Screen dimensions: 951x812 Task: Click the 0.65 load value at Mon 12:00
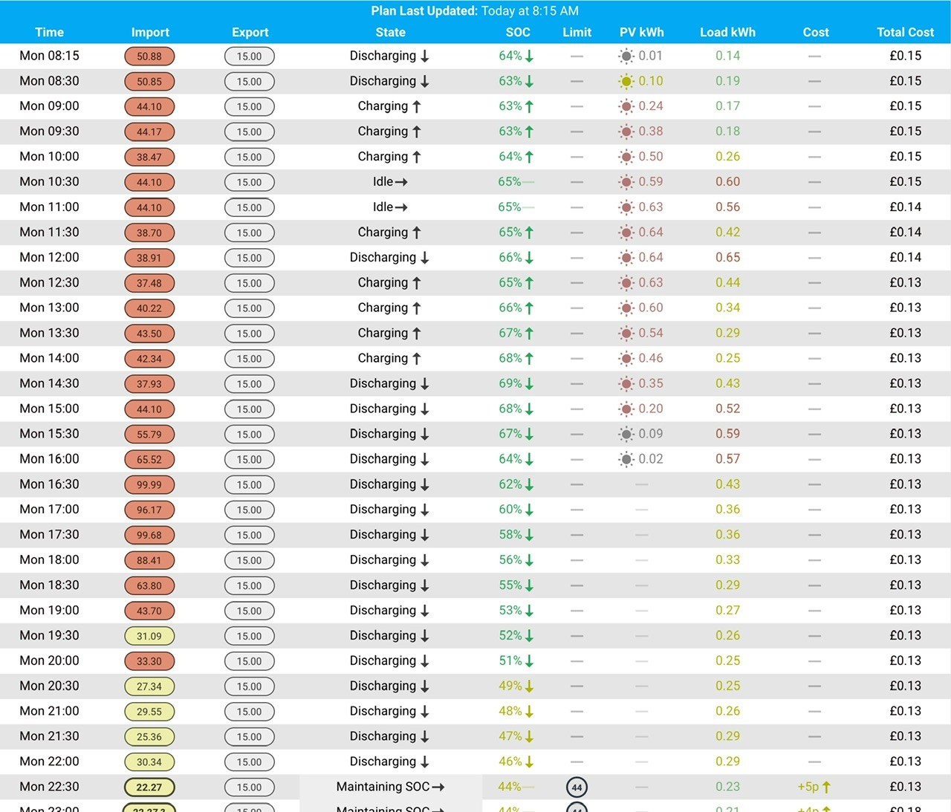pyautogui.click(x=728, y=258)
